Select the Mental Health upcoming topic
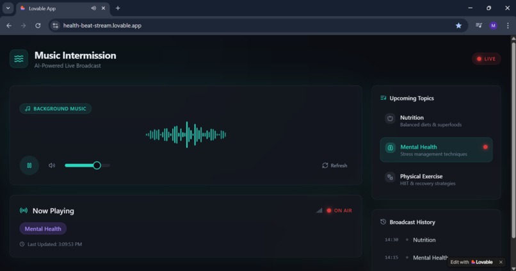 pyautogui.click(x=436, y=150)
